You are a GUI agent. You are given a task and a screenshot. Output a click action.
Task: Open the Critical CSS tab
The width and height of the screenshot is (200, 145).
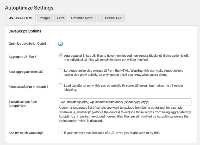111,18
